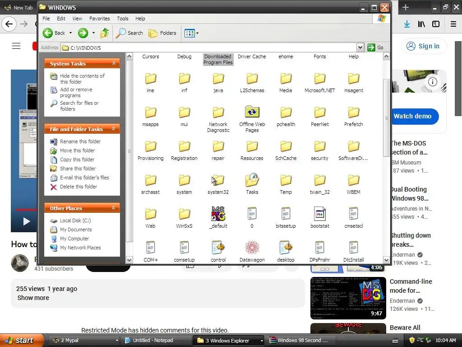Click the file list scroll down arrow

(386, 260)
